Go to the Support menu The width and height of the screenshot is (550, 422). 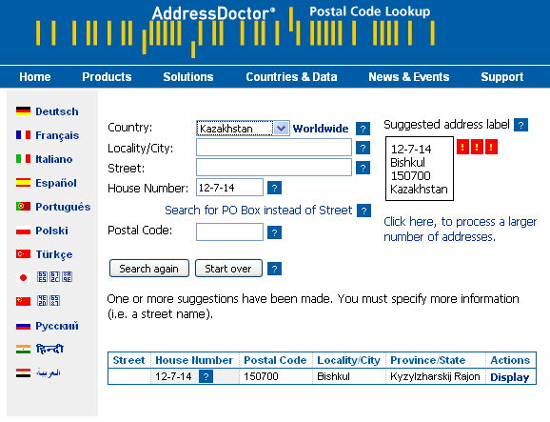pos(501,77)
